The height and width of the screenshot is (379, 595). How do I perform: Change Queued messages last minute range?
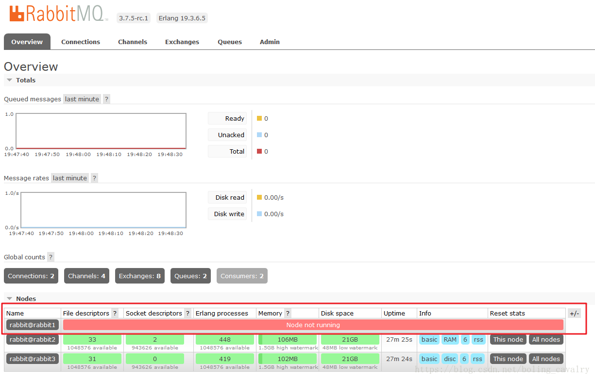tap(82, 99)
